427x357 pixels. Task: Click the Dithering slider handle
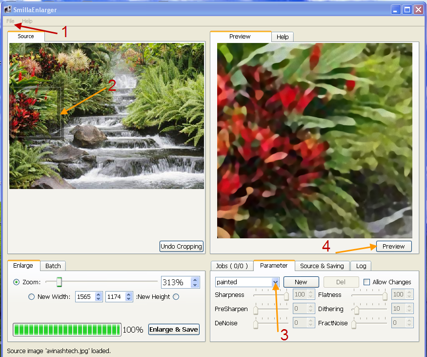356,310
